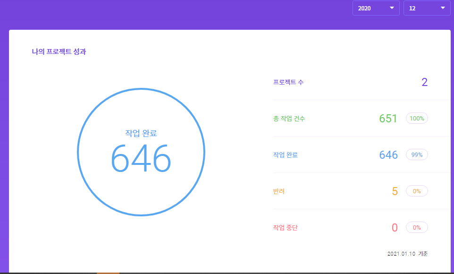The height and width of the screenshot is (274, 454).
Task: Click the 2021.01.10 기준 date text
Action: (407, 254)
